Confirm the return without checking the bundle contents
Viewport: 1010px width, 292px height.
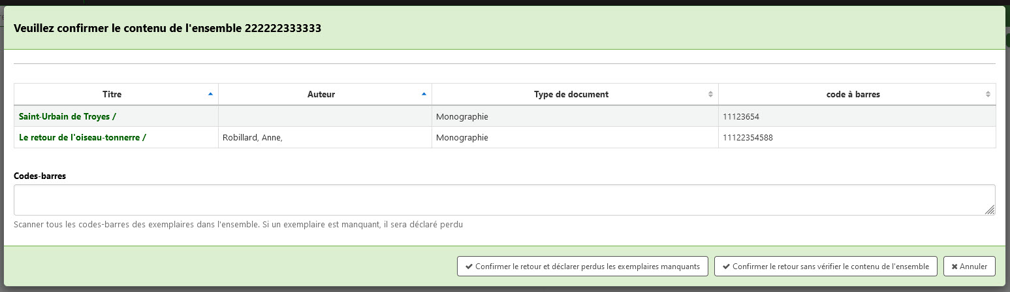[x=826, y=267]
